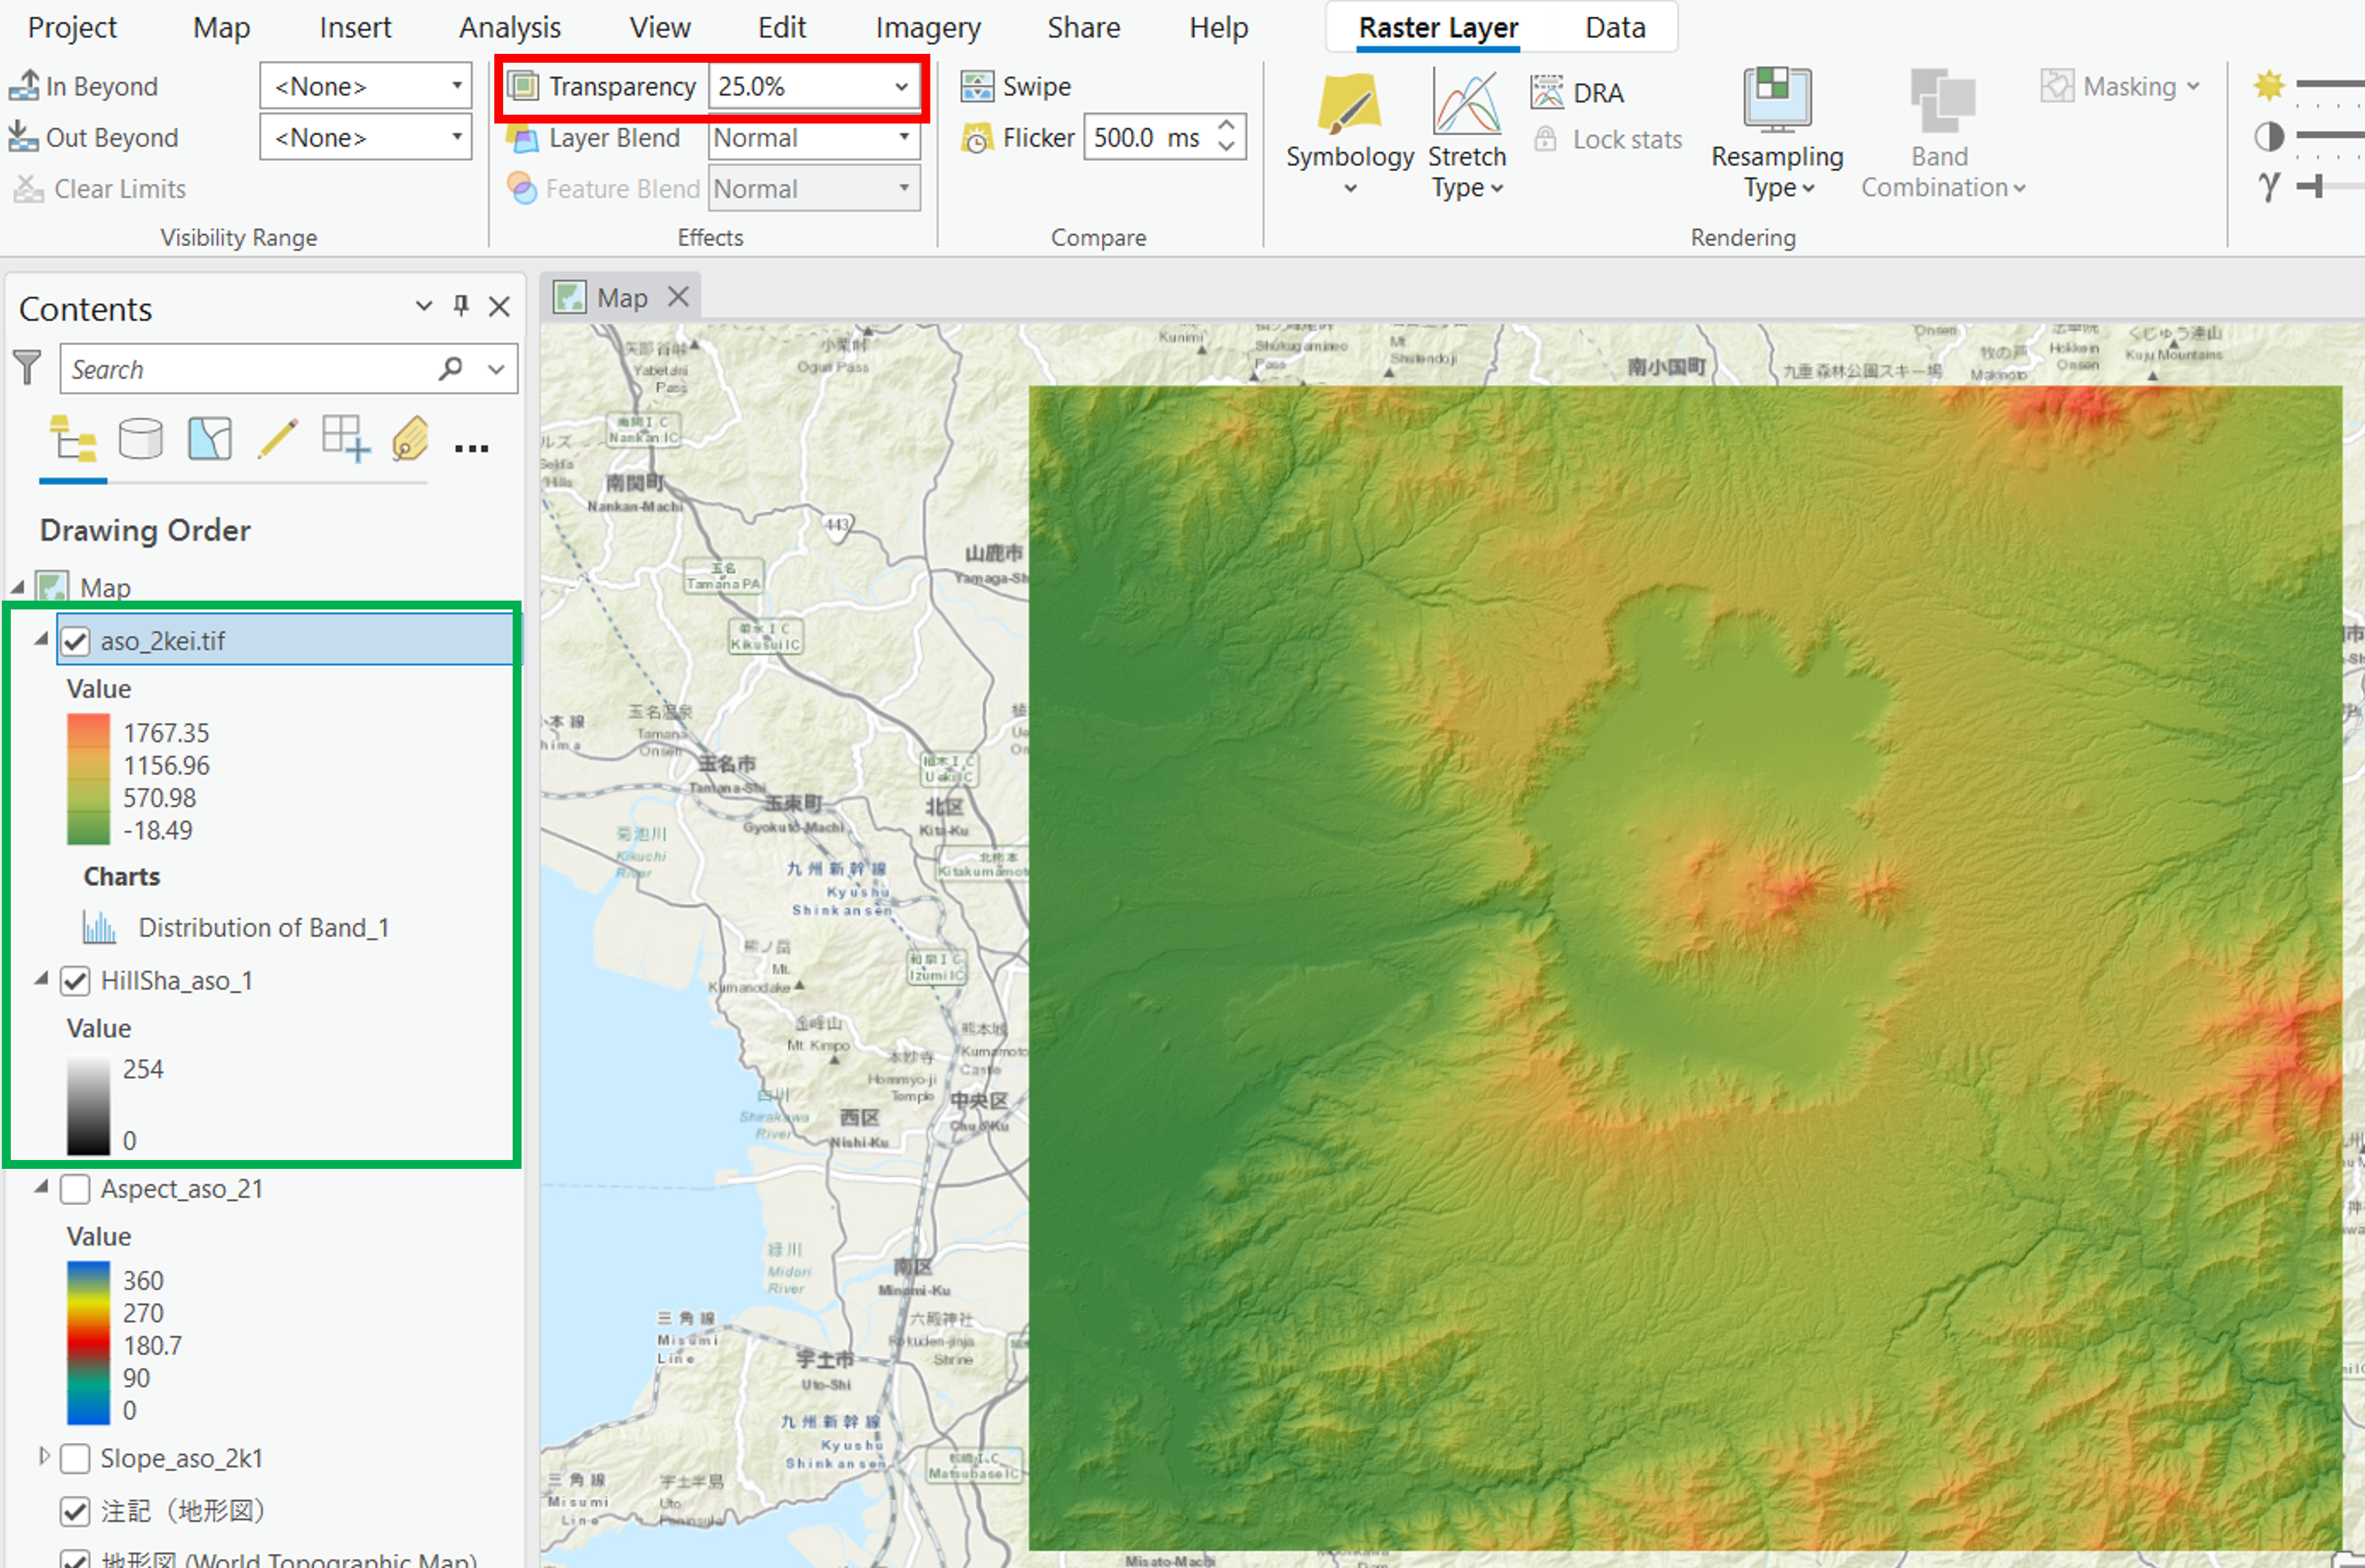
Task: Collapse the aso_2kei.tif layer legend
Action: pyautogui.click(x=41, y=639)
